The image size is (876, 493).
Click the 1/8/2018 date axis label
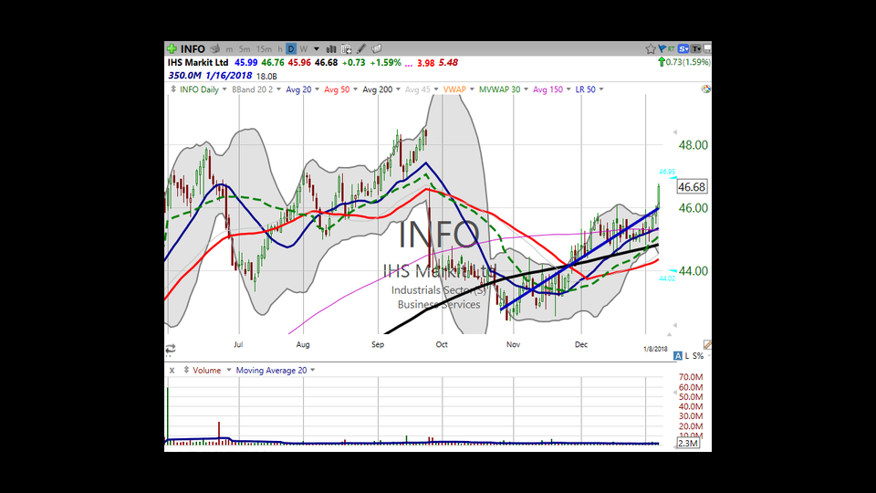click(x=655, y=349)
